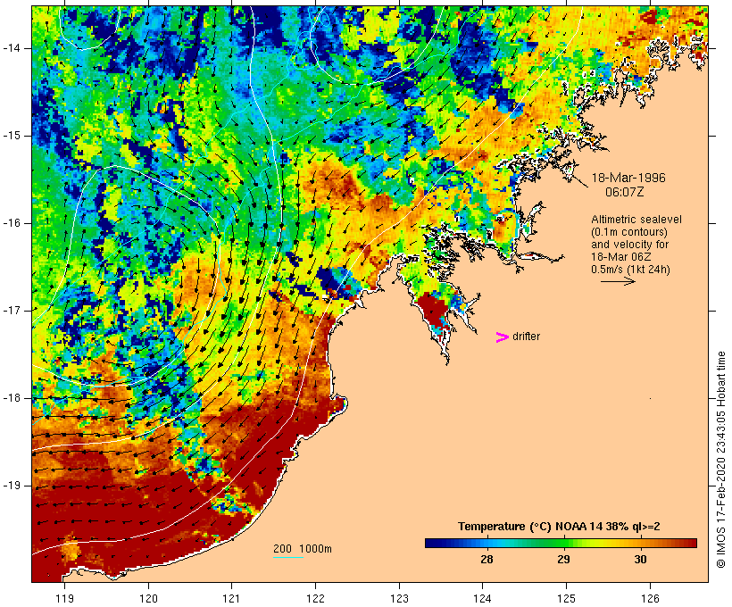
Task: Click the colorbar tick label '29'
Action: click(563, 560)
